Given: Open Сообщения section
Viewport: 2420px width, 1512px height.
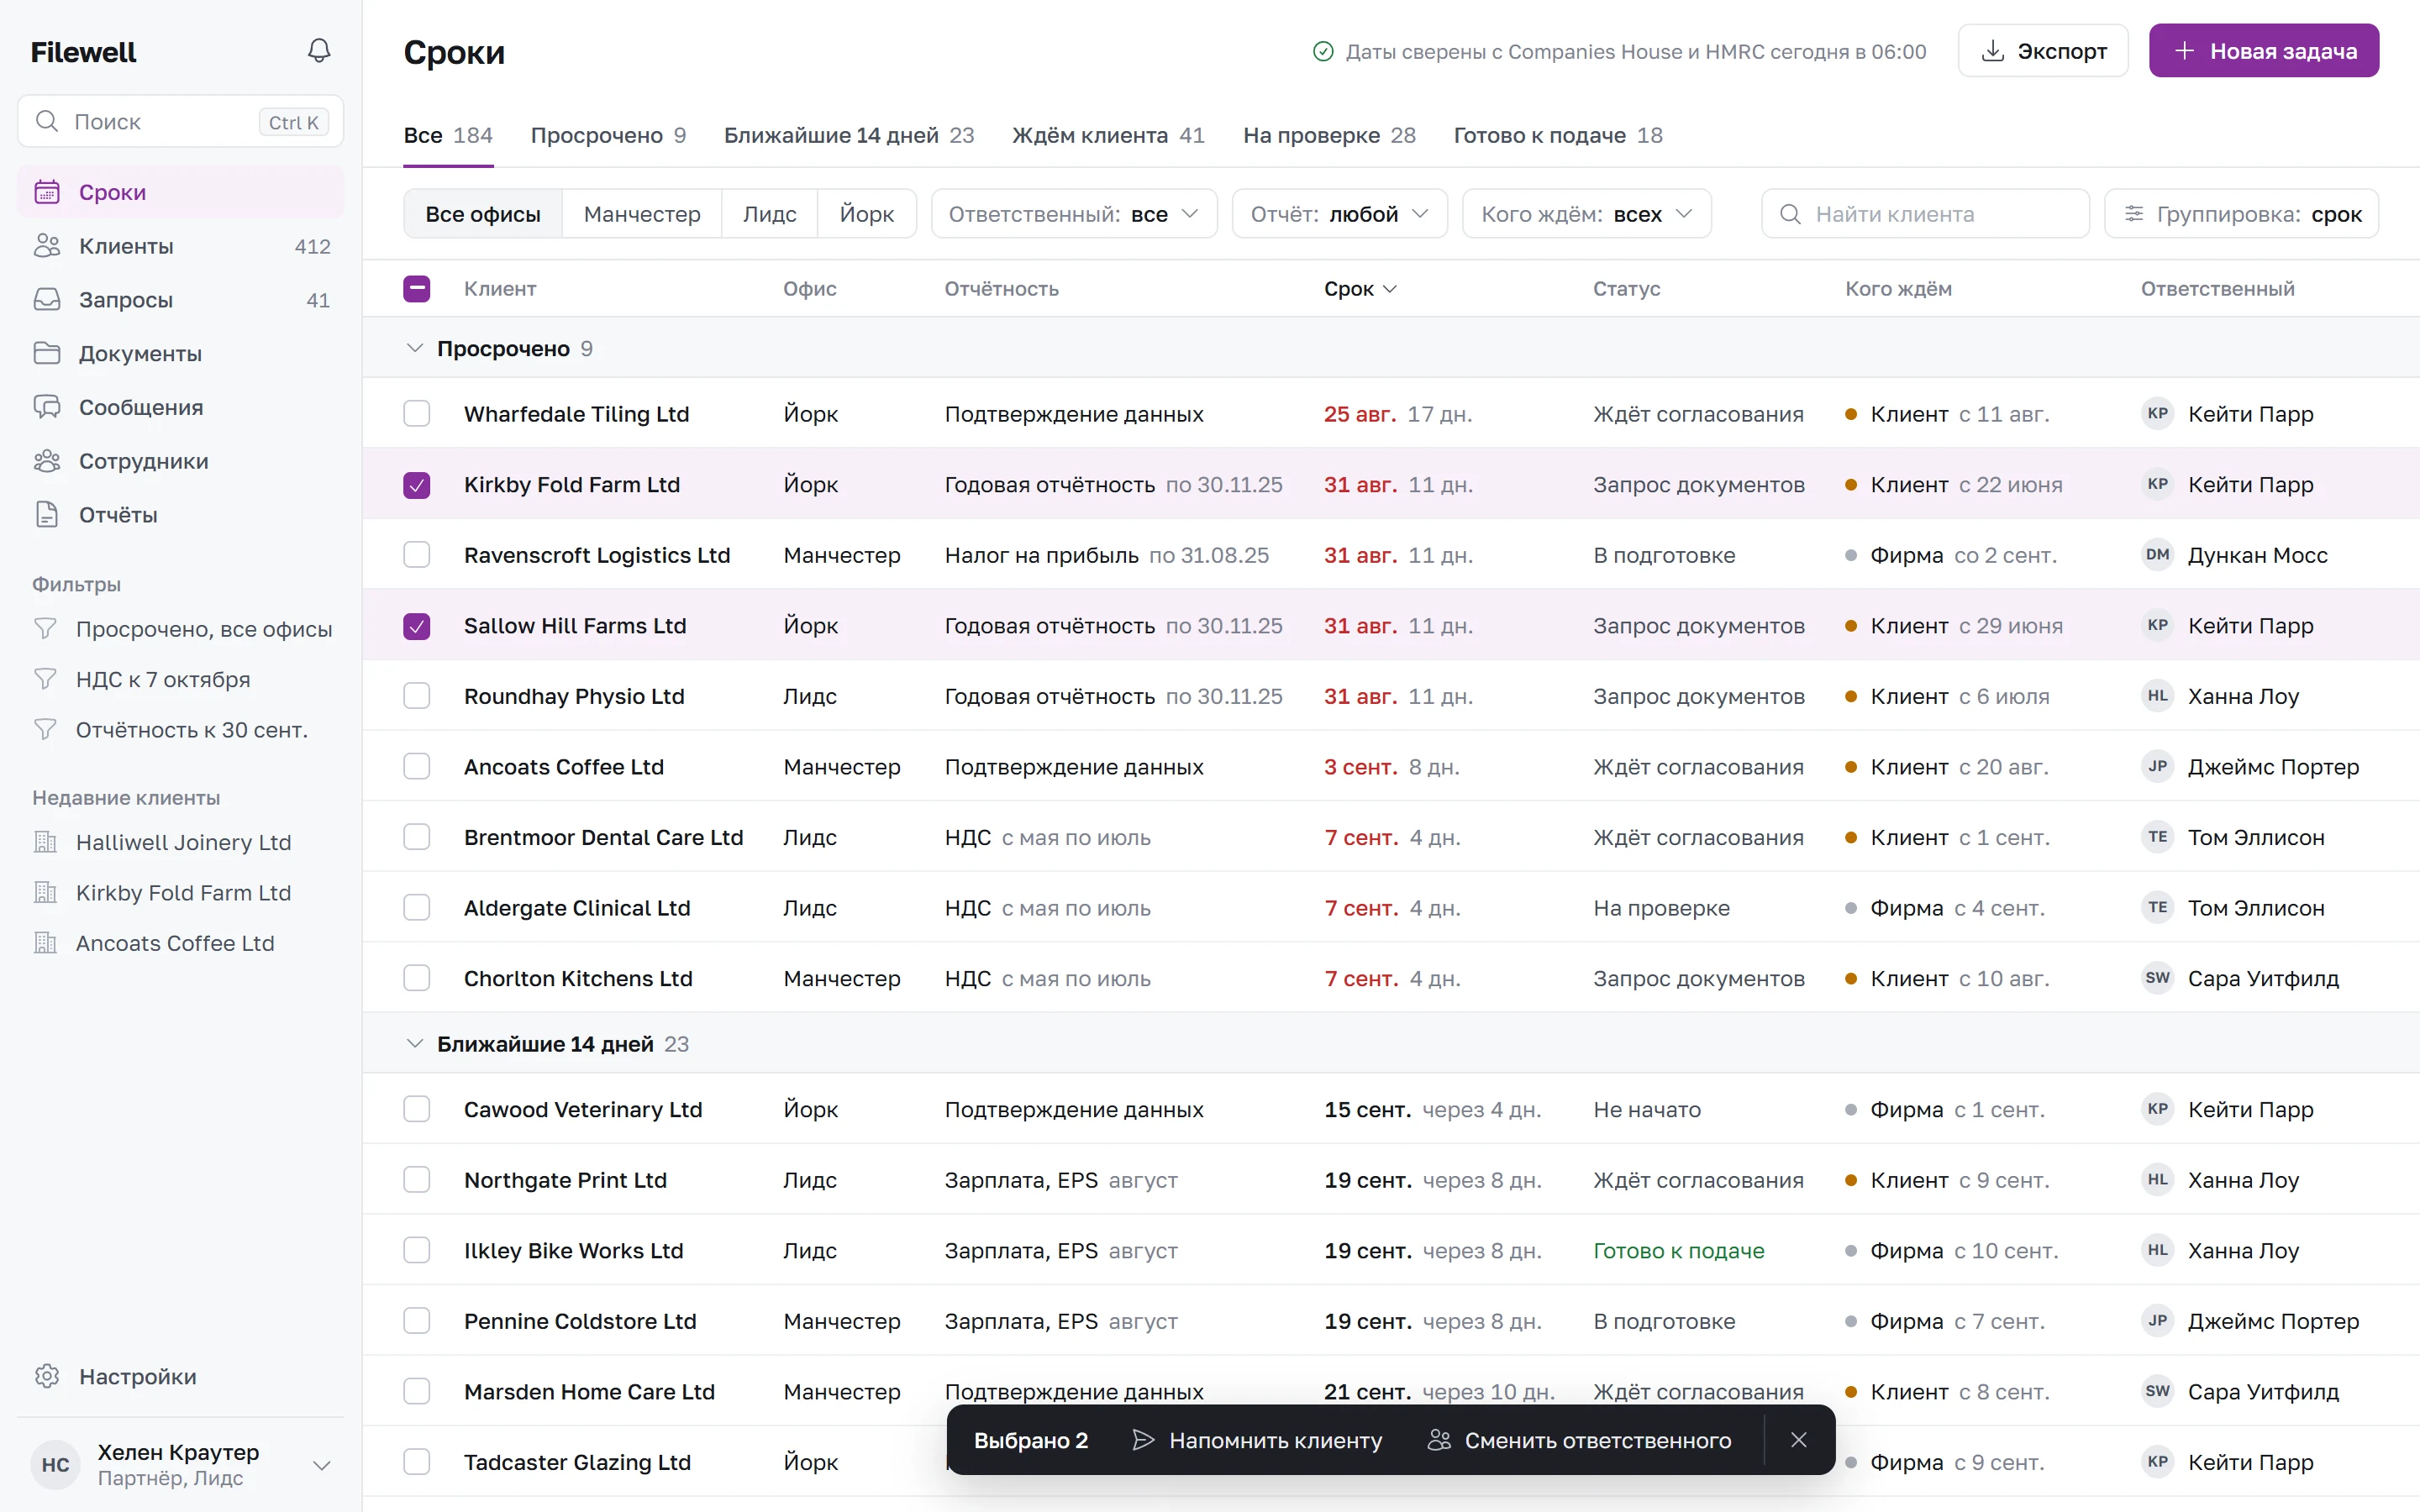Looking at the screenshot, I should pos(180,407).
